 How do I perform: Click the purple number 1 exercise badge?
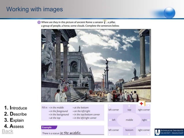coord(39,22)
